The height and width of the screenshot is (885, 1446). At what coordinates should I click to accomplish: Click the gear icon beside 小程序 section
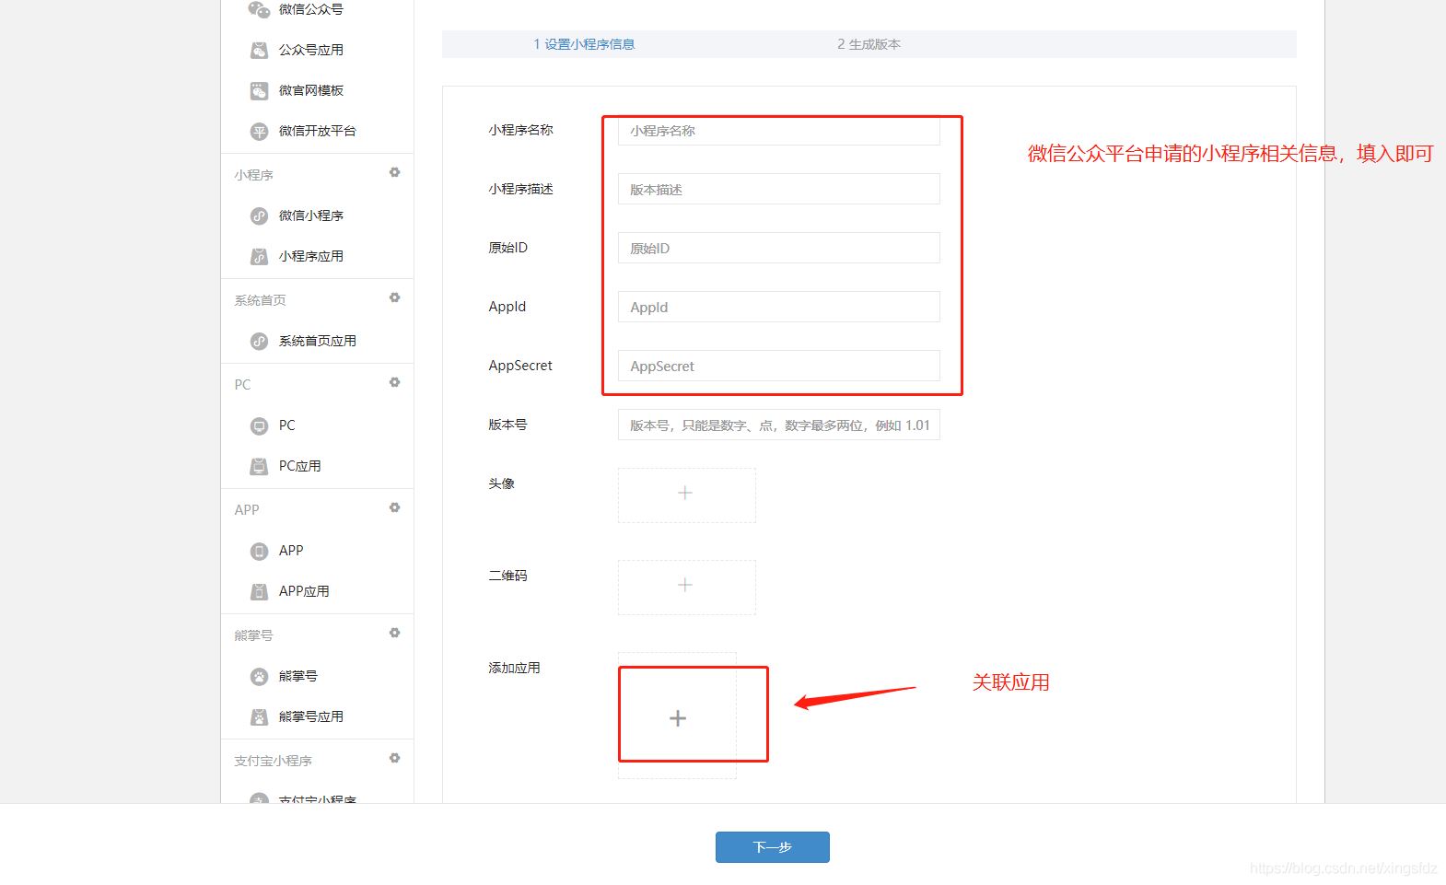click(394, 173)
